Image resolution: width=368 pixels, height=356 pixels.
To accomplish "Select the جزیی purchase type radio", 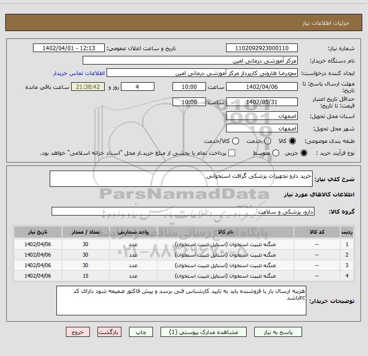I will [x=303, y=153].
